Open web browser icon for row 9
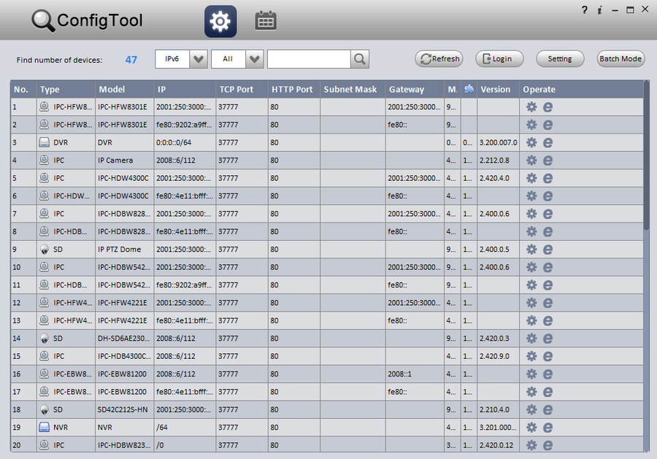The image size is (657, 459). pyautogui.click(x=547, y=250)
